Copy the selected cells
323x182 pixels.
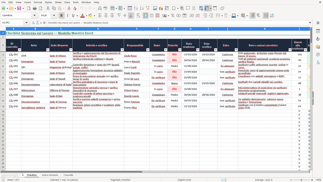(x=54, y=8)
